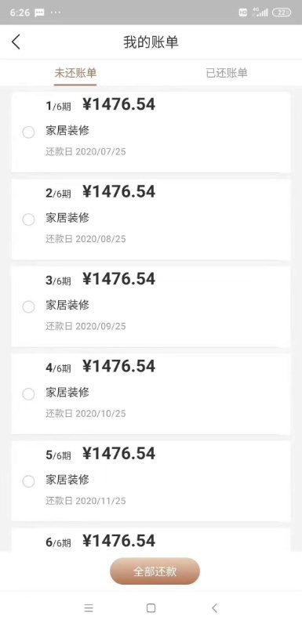302x627 pixels.
Task: Open the message notification icon in status bar
Action: 39,13
